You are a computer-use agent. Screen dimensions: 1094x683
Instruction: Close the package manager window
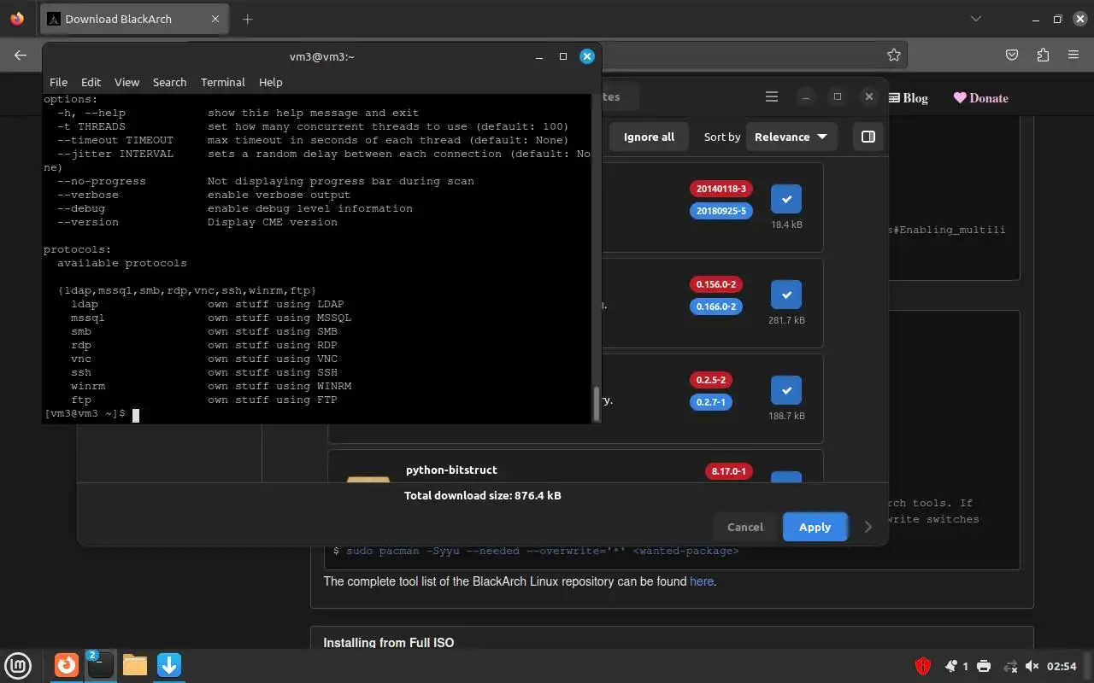click(869, 96)
